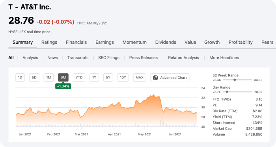
Task: Click the day low value 28.74
Action: click(217, 92)
